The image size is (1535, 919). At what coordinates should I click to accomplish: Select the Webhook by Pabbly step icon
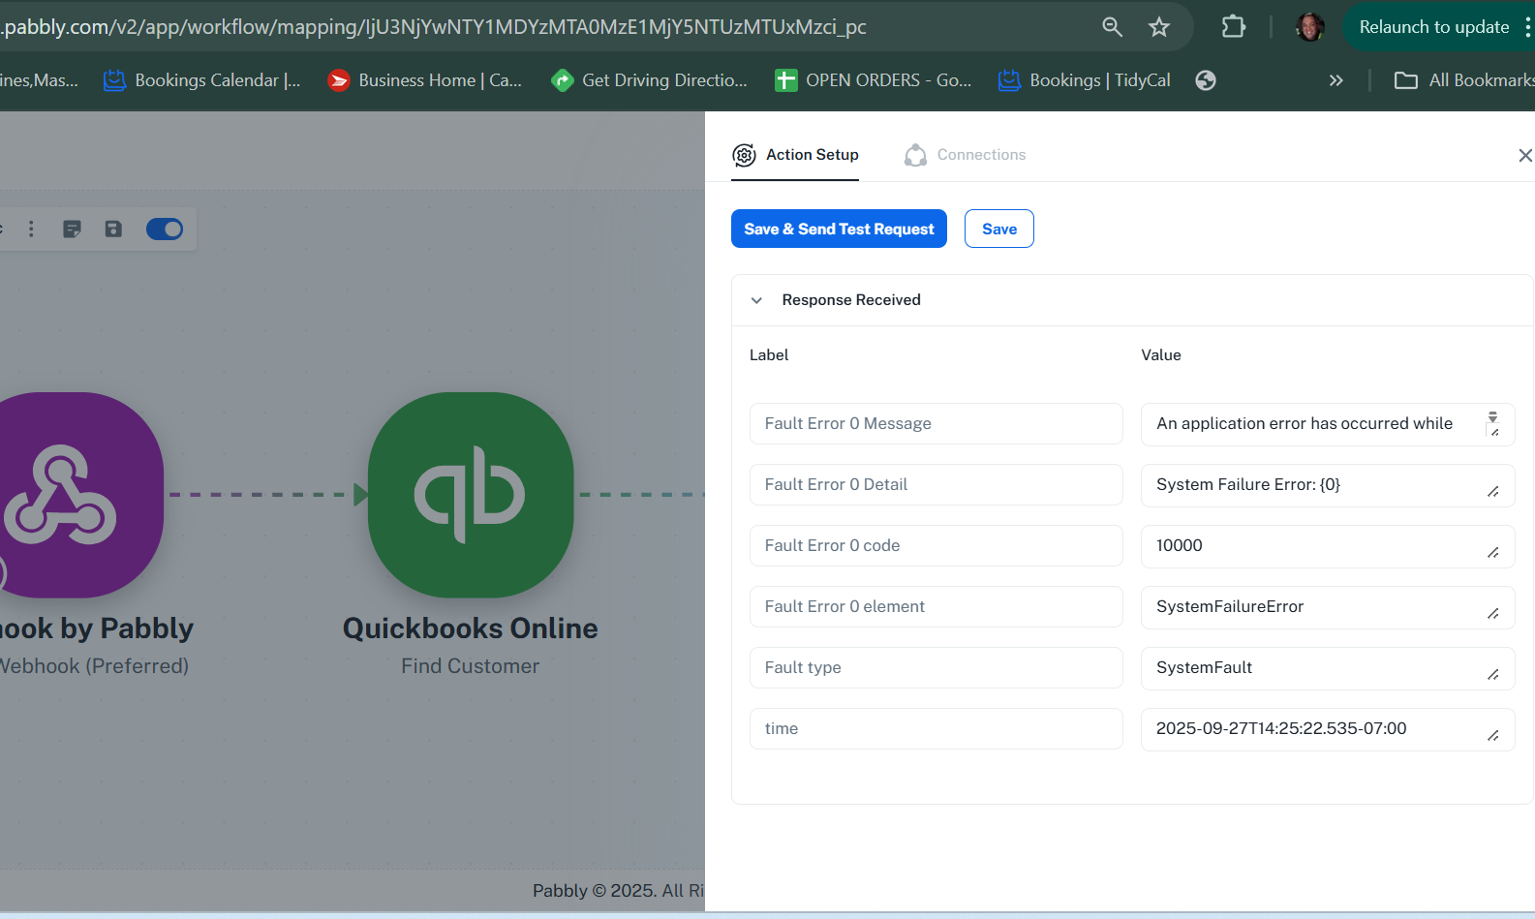[x=76, y=495]
